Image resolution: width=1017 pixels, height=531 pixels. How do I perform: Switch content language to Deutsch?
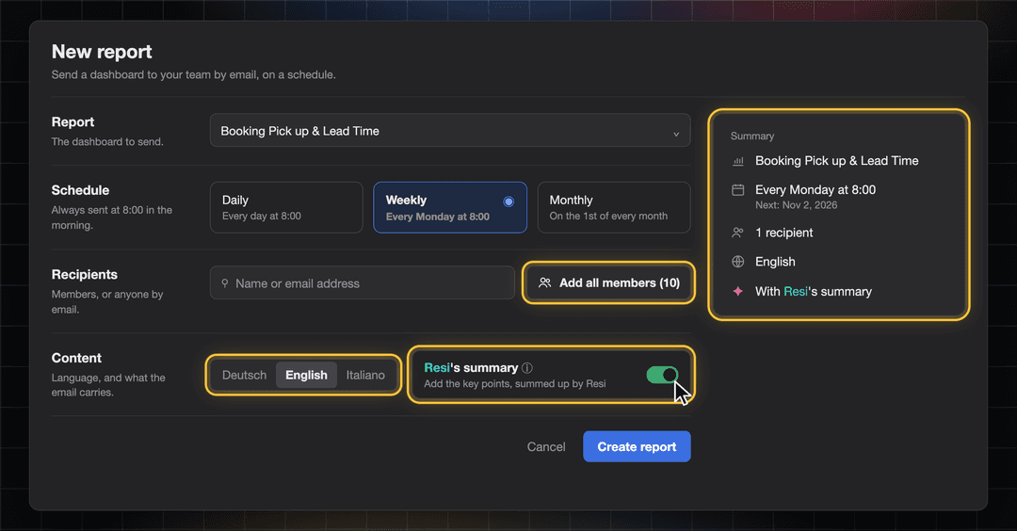click(x=244, y=375)
